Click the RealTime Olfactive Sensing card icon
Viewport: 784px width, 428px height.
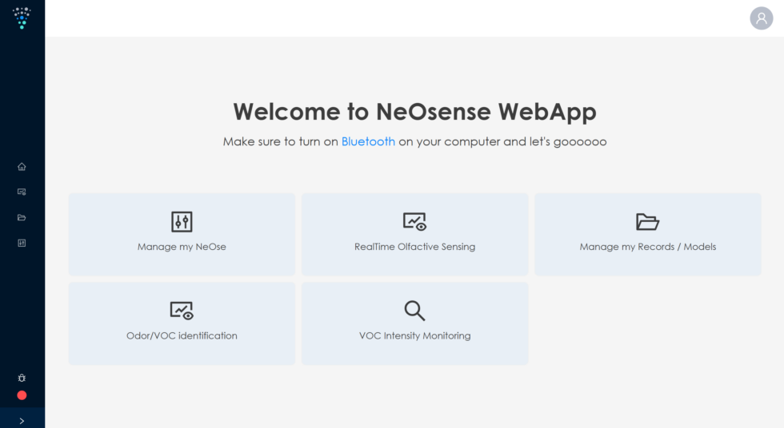pos(414,222)
